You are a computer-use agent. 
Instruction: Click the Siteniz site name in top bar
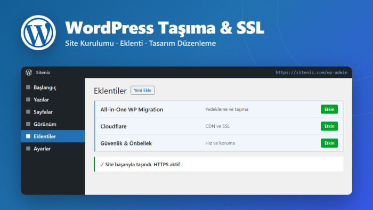pos(43,72)
